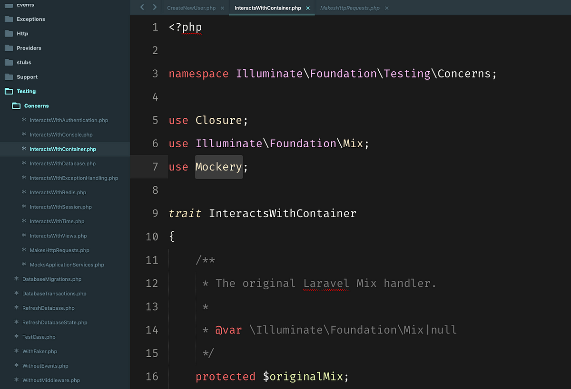Click the 'trait' keyword on line 9

pos(185,213)
